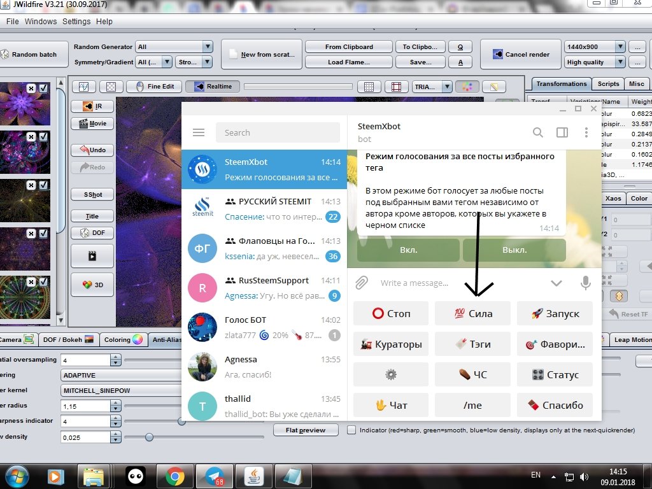Click the colored dots icon button

(x=467, y=87)
